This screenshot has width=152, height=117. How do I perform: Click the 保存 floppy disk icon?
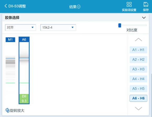point(146,4)
